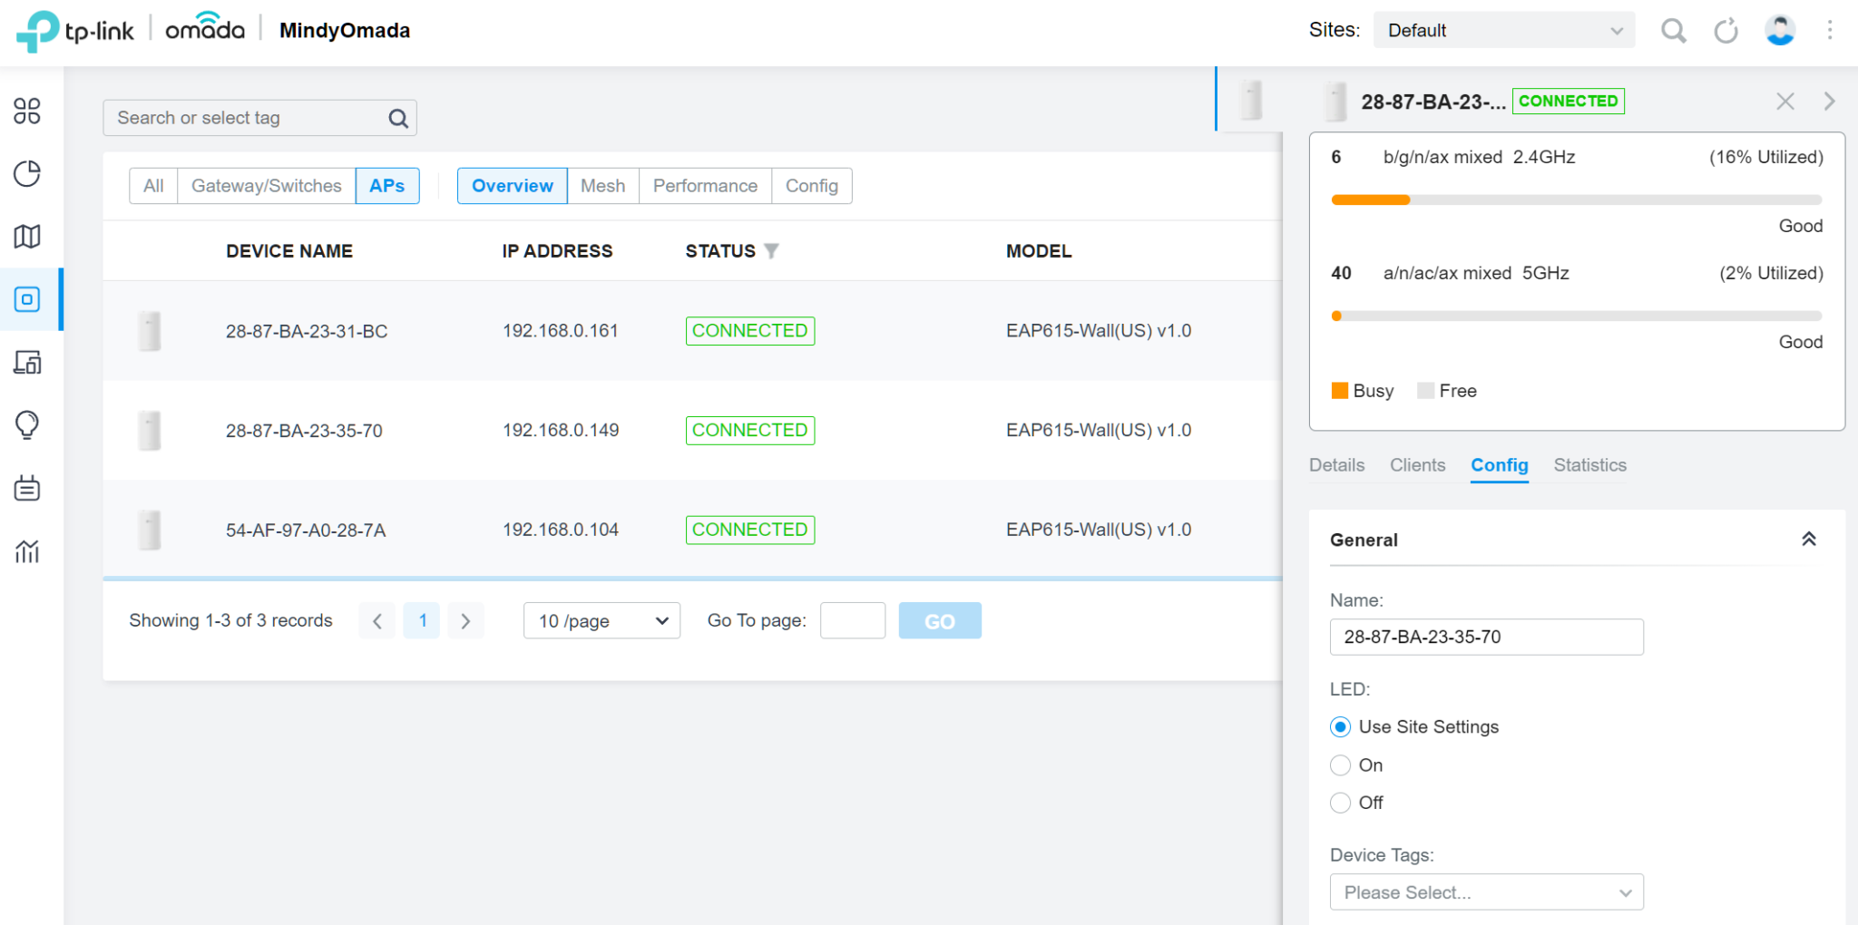Open the Dashboard from the sidebar
This screenshot has height=925, width=1858.
[27, 112]
